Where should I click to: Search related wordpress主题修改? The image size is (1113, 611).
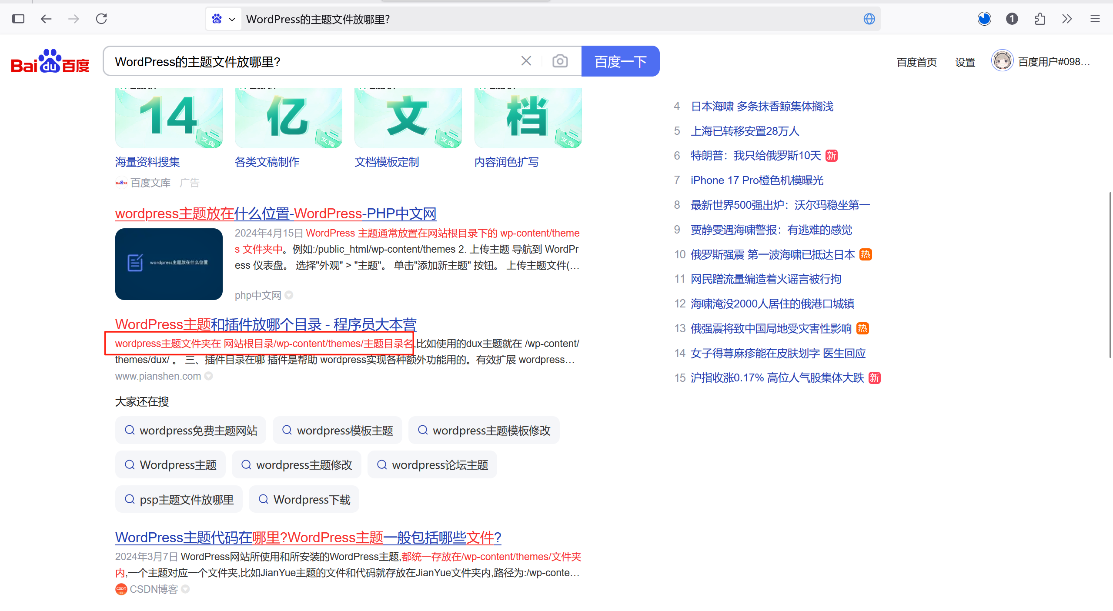(297, 465)
